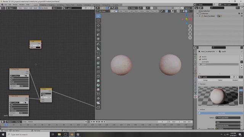Open Material properties tab in Properties editor
244x137 pixels.
click(x=196, y=97)
